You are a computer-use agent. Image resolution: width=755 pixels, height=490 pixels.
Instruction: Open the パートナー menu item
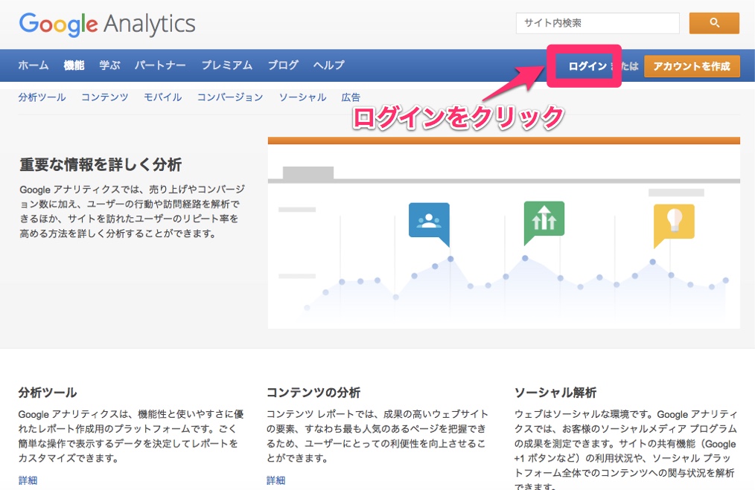pyautogui.click(x=160, y=65)
